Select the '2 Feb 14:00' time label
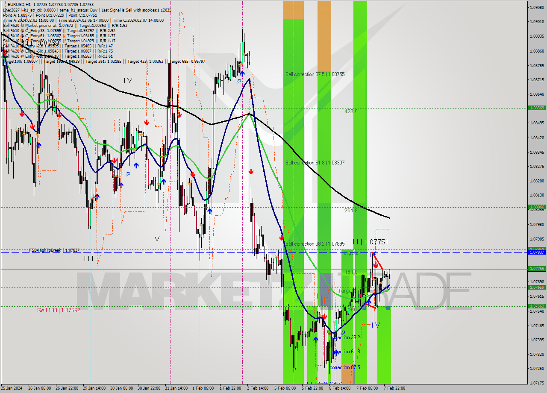The image size is (547, 393). point(258,388)
